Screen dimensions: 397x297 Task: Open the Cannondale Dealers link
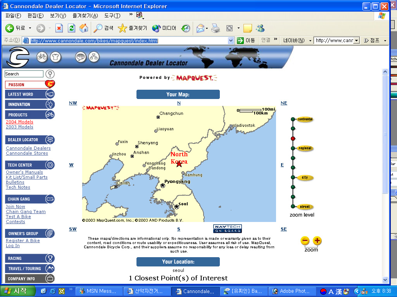click(28, 148)
